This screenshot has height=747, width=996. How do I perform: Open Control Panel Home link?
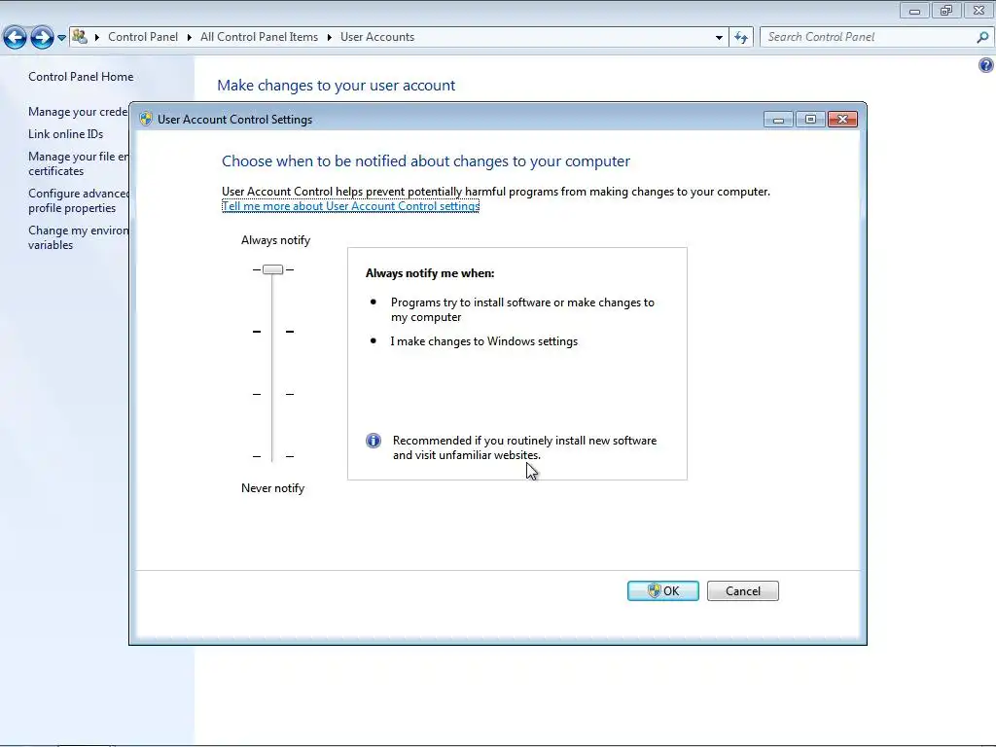81,77
